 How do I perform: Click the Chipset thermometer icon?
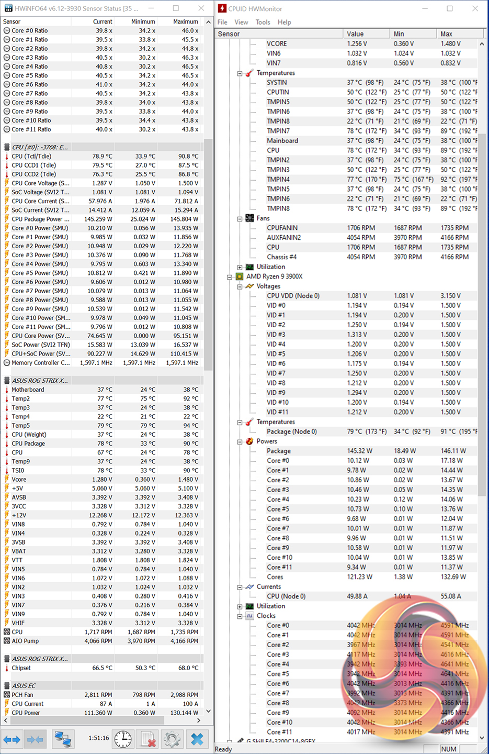tap(7, 668)
